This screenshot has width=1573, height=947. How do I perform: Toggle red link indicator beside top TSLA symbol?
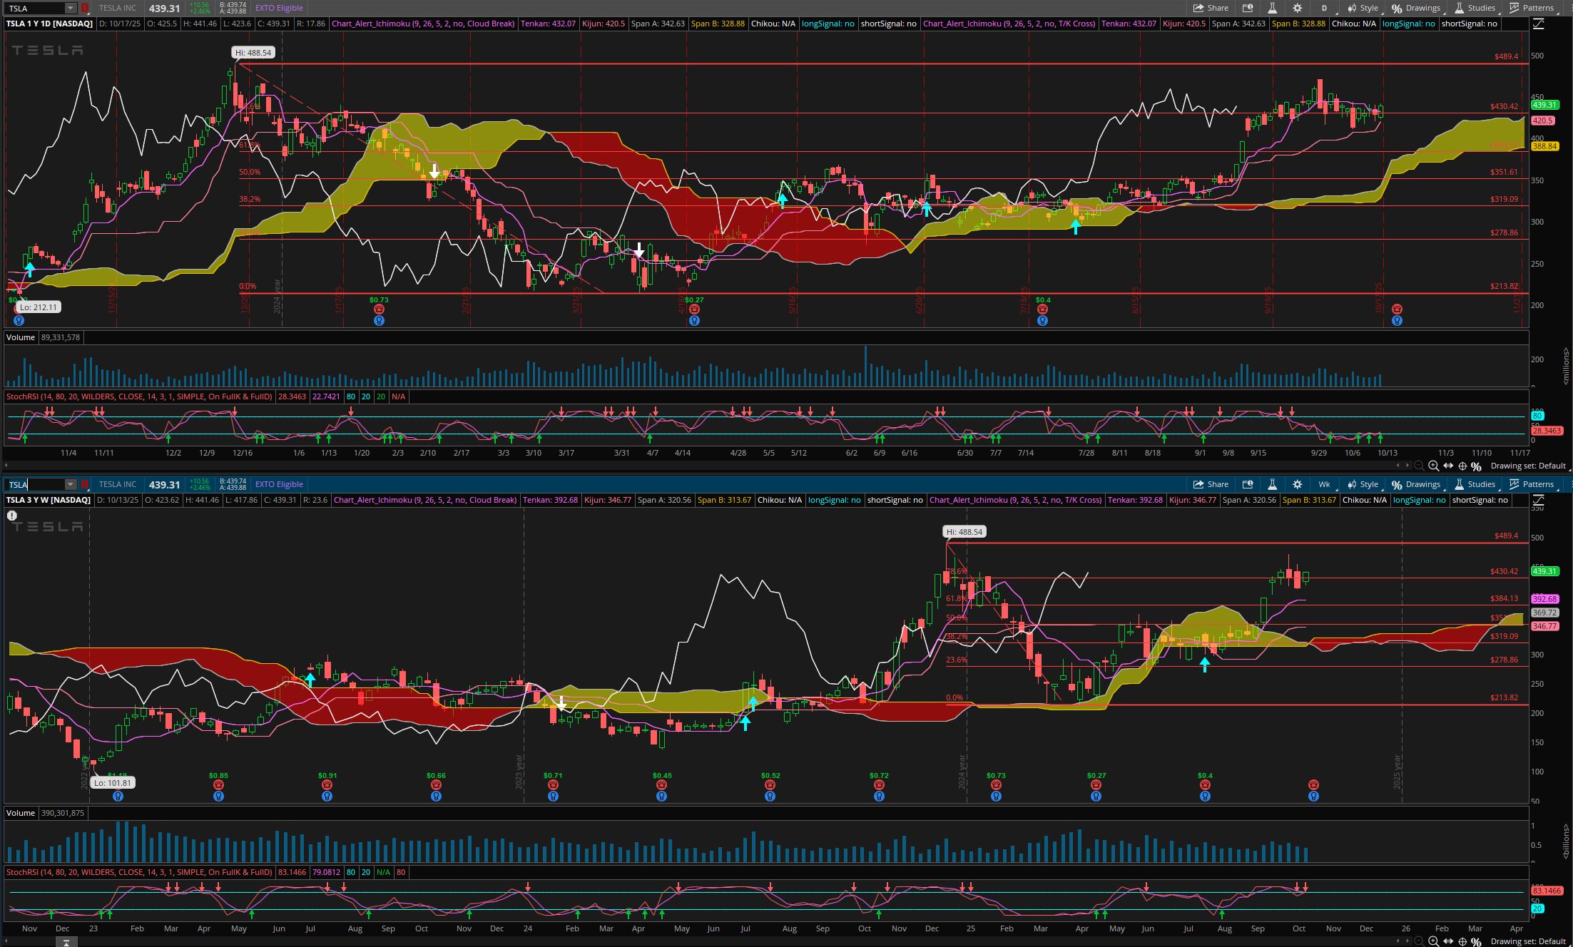pyautogui.click(x=85, y=8)
